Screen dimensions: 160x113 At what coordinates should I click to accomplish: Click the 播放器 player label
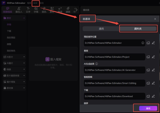point(86,10)
